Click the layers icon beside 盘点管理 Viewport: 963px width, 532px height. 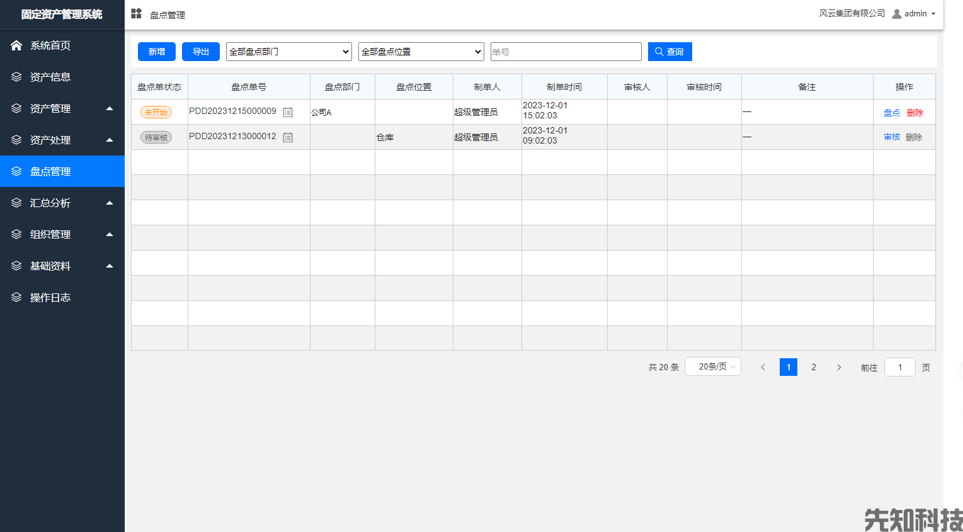[16, 171]
